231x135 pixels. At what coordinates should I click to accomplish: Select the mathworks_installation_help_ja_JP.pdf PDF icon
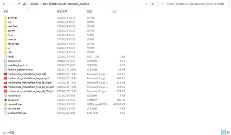(5, 83)
